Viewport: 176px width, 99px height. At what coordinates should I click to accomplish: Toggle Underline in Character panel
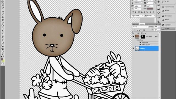pos(151,12)
